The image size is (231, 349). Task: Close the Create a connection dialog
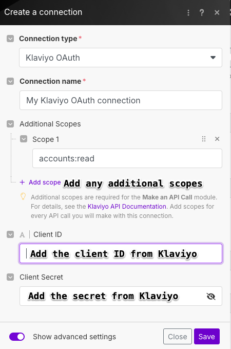coord(217,12)
